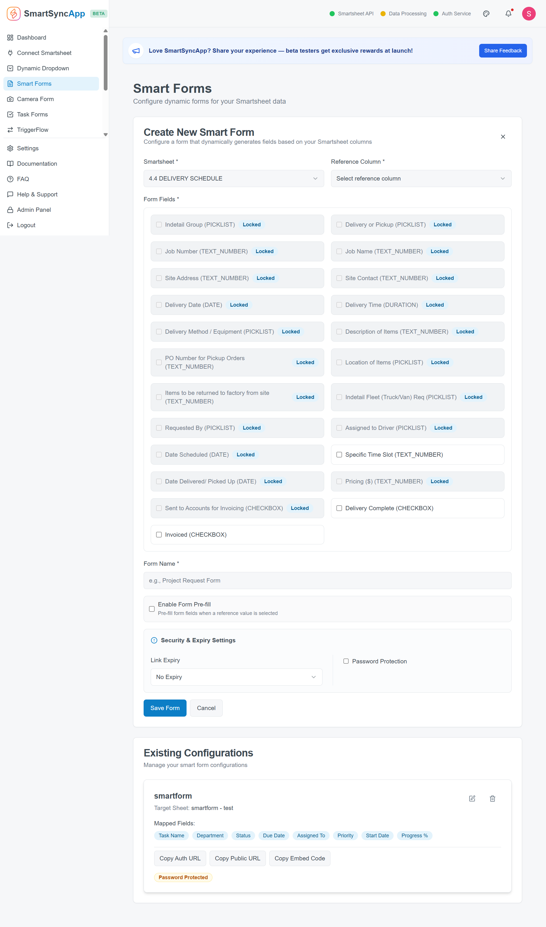Screen dimensions: 546x927
Task: Click the Password Protected badge
Action: (183, 878)
